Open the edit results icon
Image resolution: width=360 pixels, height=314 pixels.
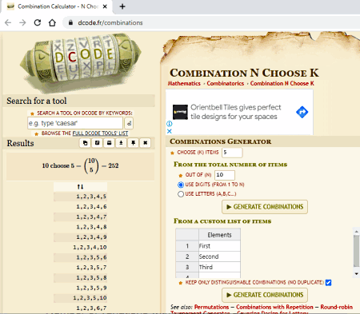coord(97,143)
